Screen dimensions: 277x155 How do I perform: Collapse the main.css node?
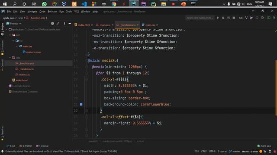coord(17,46)
